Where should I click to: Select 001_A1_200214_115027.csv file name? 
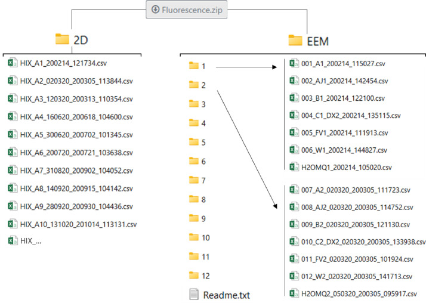(343, 64)
